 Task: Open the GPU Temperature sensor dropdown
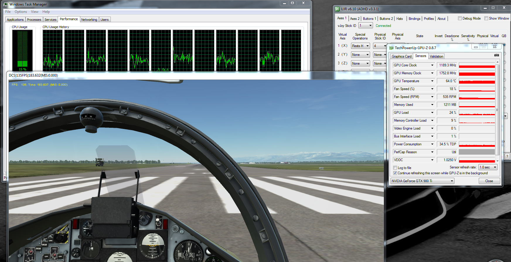(432, 81)
